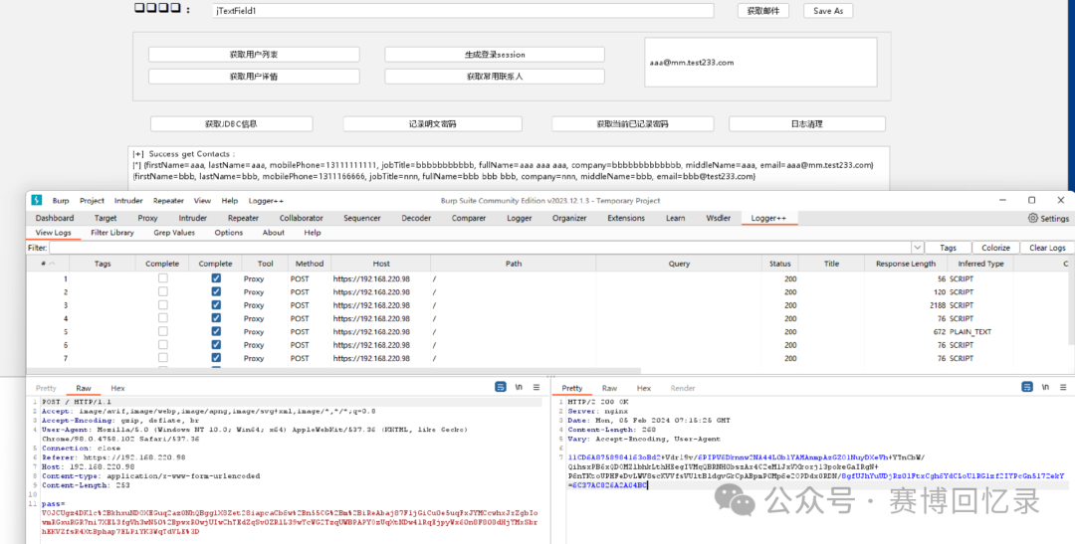1075x544 pixels.
Task: Expand the Logger++ filter history dropdown
Action: point(917,248)
